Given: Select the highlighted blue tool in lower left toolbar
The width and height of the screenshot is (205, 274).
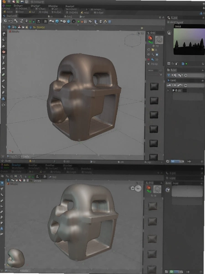Looking at the screenshot, I should coord(2,183).
